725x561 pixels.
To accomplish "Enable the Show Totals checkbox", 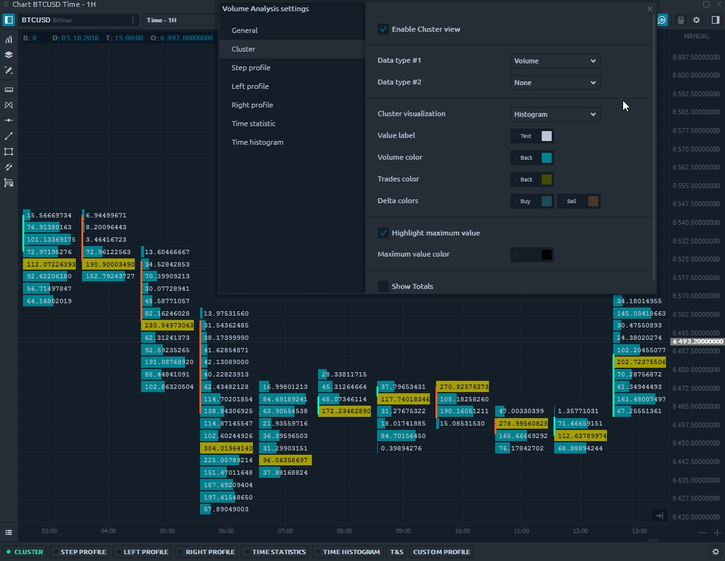I will coord(383,286).
